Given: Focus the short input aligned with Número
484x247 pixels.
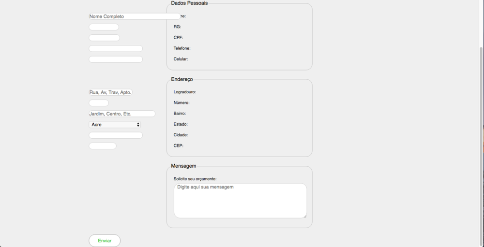Looking at the screenshot, I should [x=99, y=103].
